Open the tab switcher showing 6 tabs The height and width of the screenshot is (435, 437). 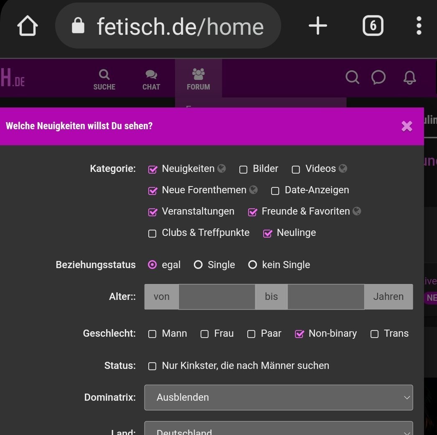pos(373,26)
